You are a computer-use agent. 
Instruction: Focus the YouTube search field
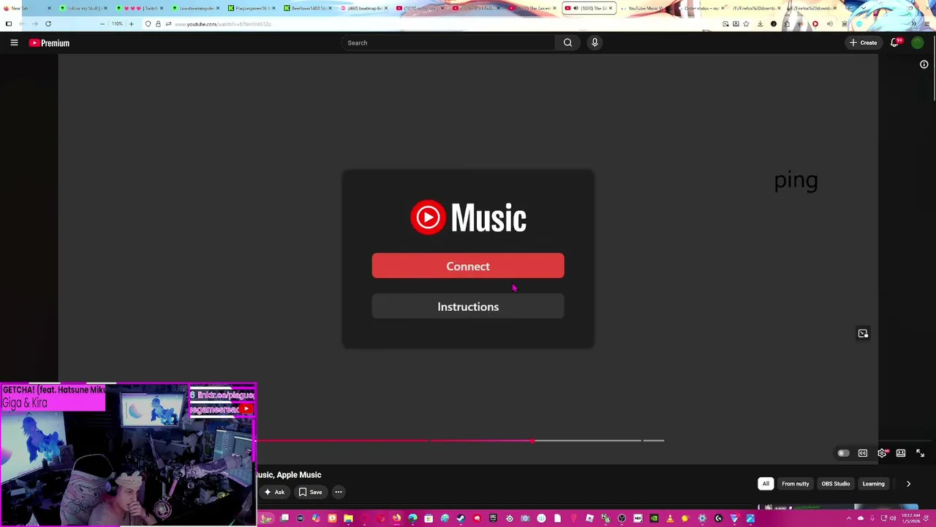(x=449, y=42)
